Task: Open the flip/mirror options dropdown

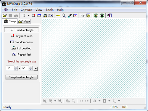Action: (x=99, y=101)
